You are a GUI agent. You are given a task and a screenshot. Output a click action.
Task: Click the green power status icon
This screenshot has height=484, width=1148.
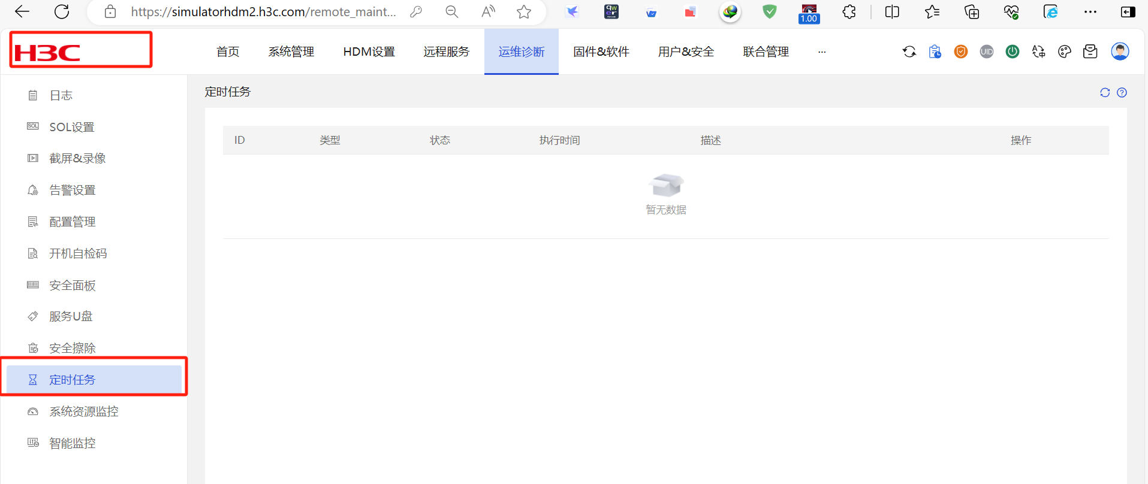[1013, 52]
